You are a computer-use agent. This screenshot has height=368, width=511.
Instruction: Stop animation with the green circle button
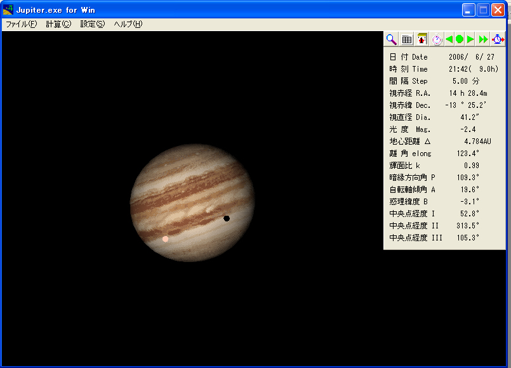point(460,39)
